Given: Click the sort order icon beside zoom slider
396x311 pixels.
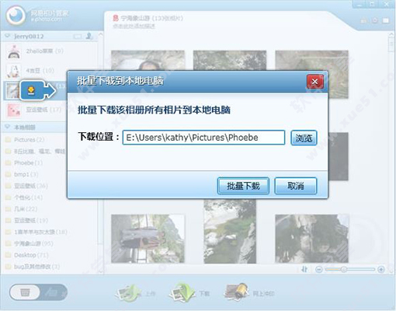Looking at the screenshot, I should click(x=304, y=269).
